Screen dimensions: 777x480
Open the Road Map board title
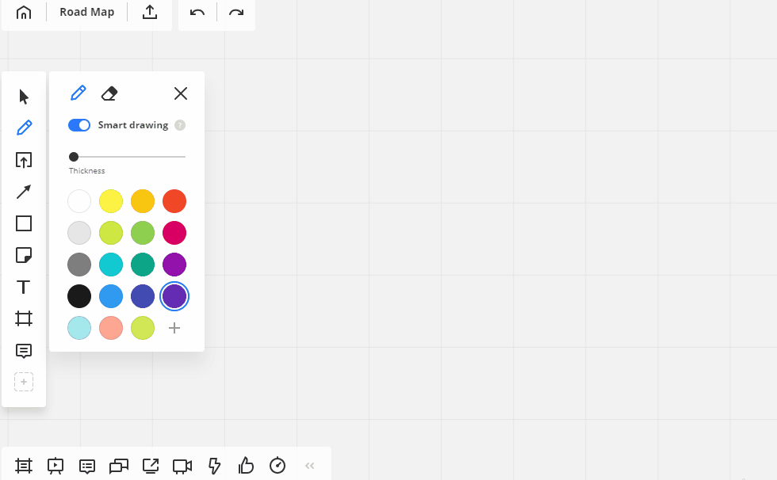click(86, 12)
